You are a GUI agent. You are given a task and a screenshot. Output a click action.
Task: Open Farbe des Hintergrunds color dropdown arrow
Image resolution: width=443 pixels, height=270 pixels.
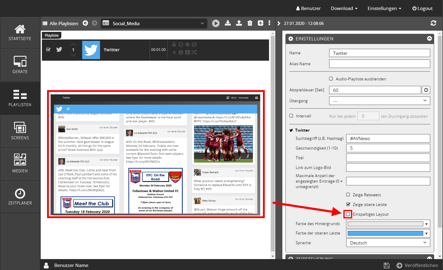pyautogui.click(x=427, y=224)
